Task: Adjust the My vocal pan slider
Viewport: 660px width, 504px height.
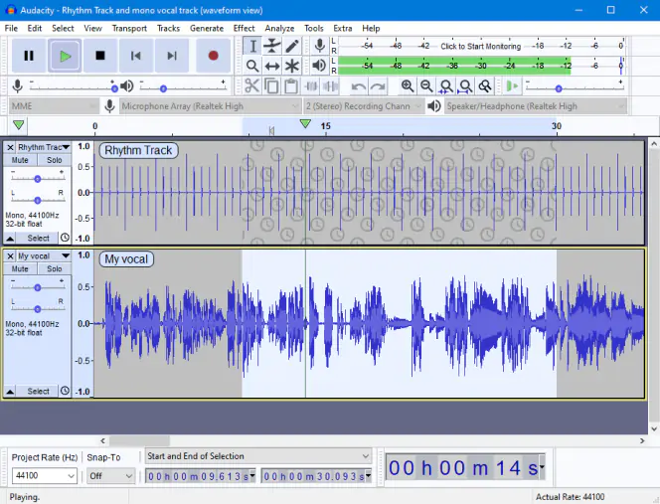Action: pyautogui.click(x=38, y=309)
